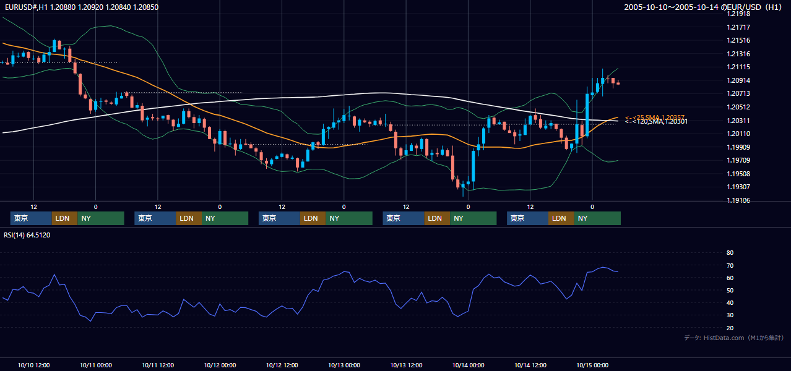
Task: Click the 10/10 12:00 date label
Action: pyautogui.click(x=34, y=365)
